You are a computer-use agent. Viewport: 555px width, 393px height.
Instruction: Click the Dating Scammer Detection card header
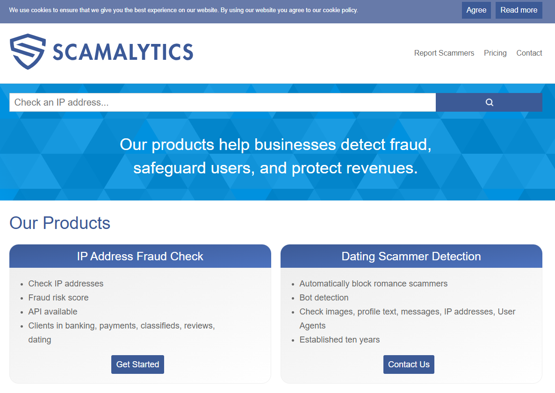pyautogui.click(x=411, y=256)
